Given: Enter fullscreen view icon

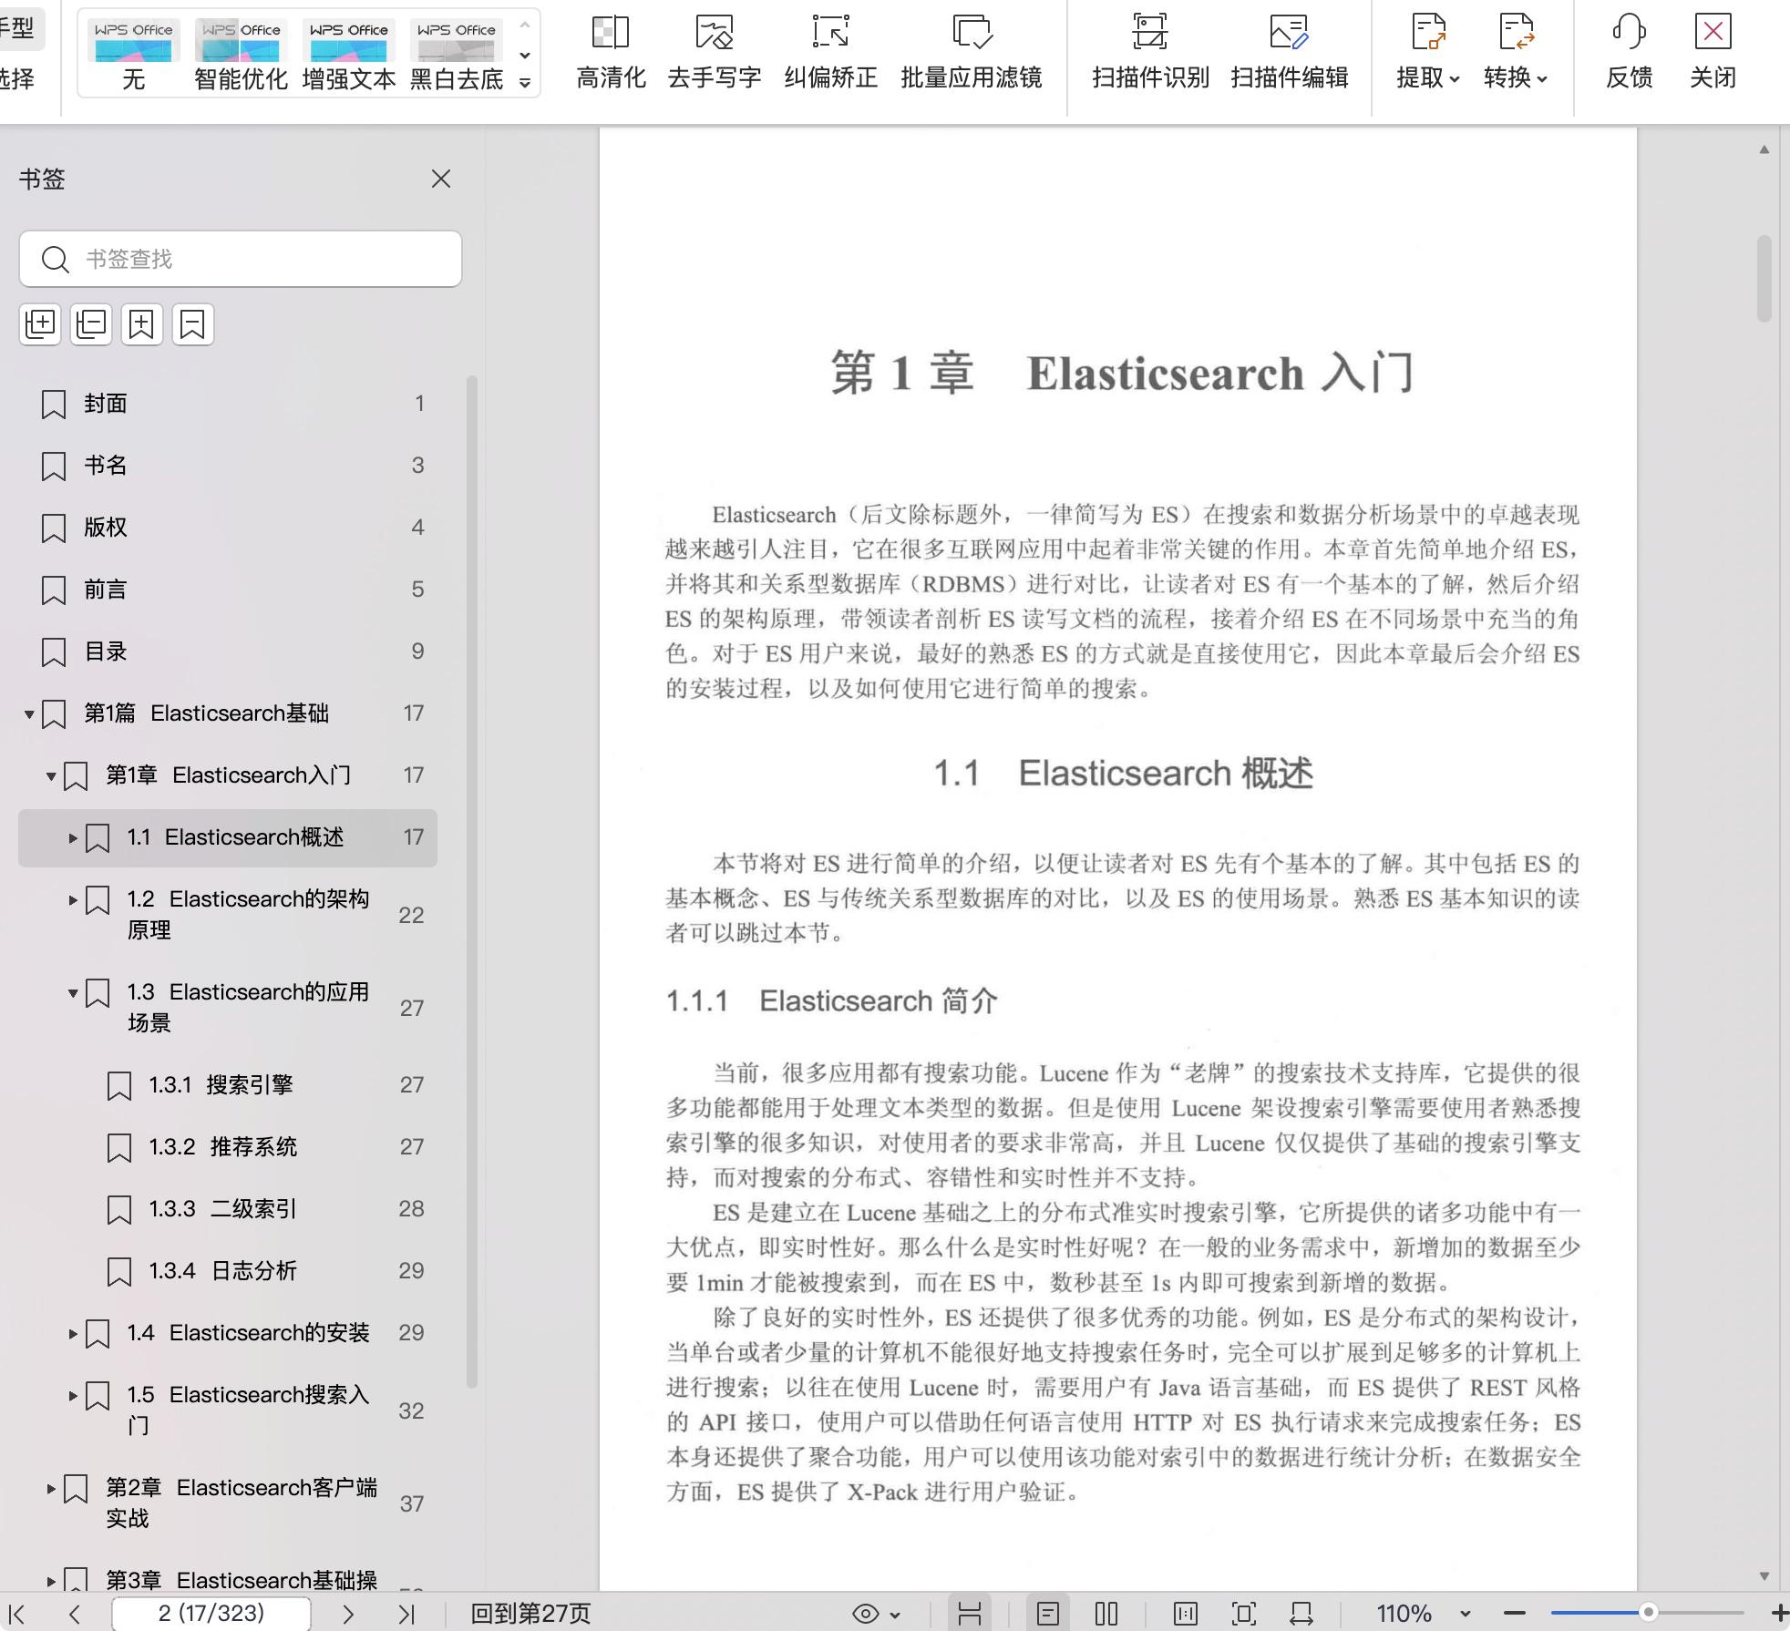Looking at the screenshot, I should [x=1244, y=1614].
